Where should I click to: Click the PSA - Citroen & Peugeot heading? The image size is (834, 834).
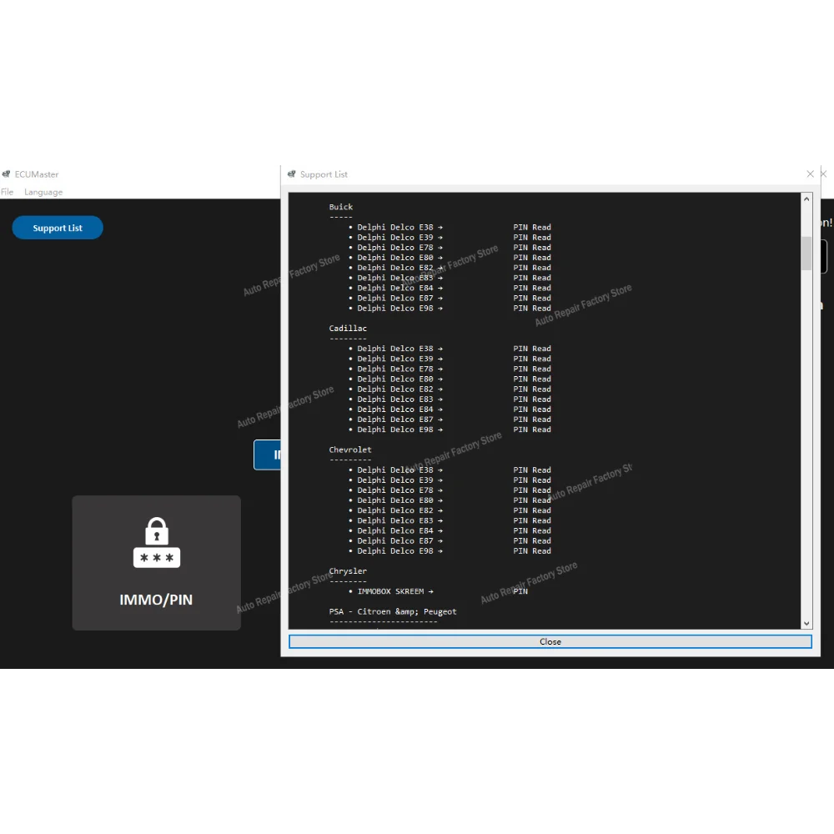click(393, 611)
